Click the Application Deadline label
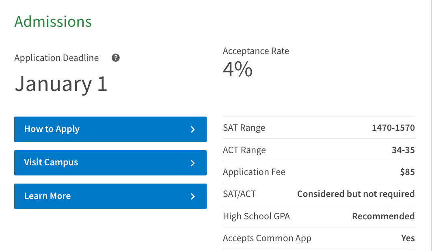The image size is (432, 251). [56, 58]
